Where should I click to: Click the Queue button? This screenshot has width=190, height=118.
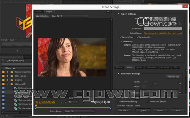(143, 110)
